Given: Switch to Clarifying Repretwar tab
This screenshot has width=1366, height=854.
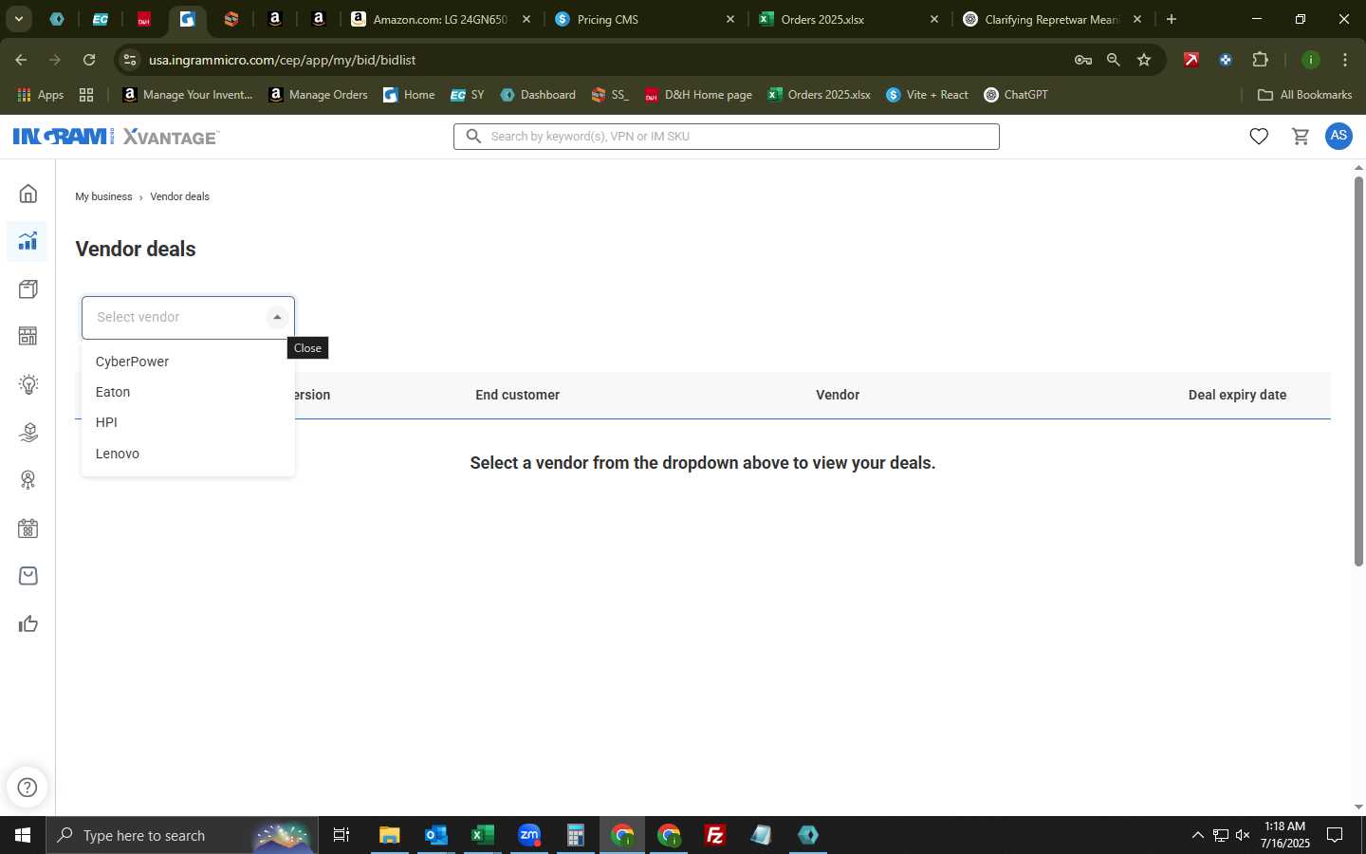Looking at the screenshot, I should coord(1053,19).
